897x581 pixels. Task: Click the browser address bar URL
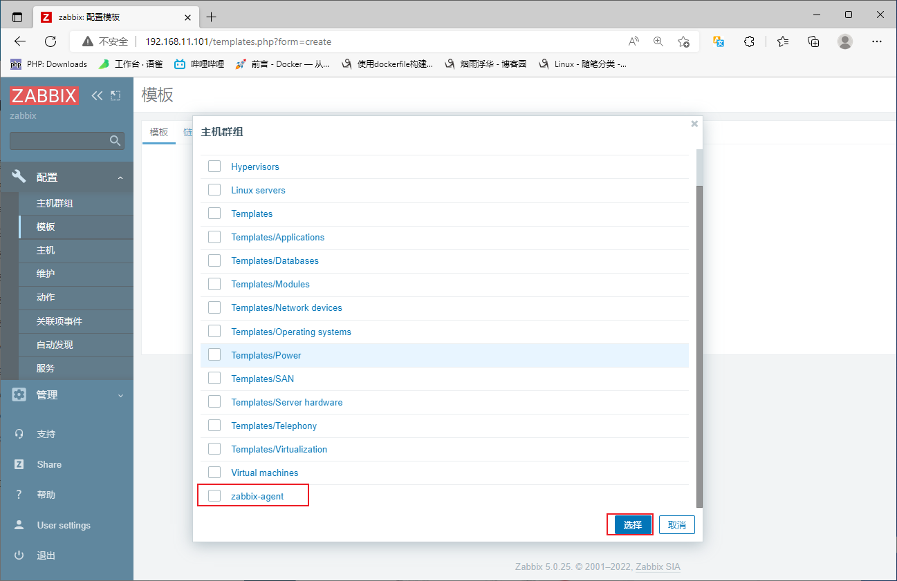[x=238, y=41]
